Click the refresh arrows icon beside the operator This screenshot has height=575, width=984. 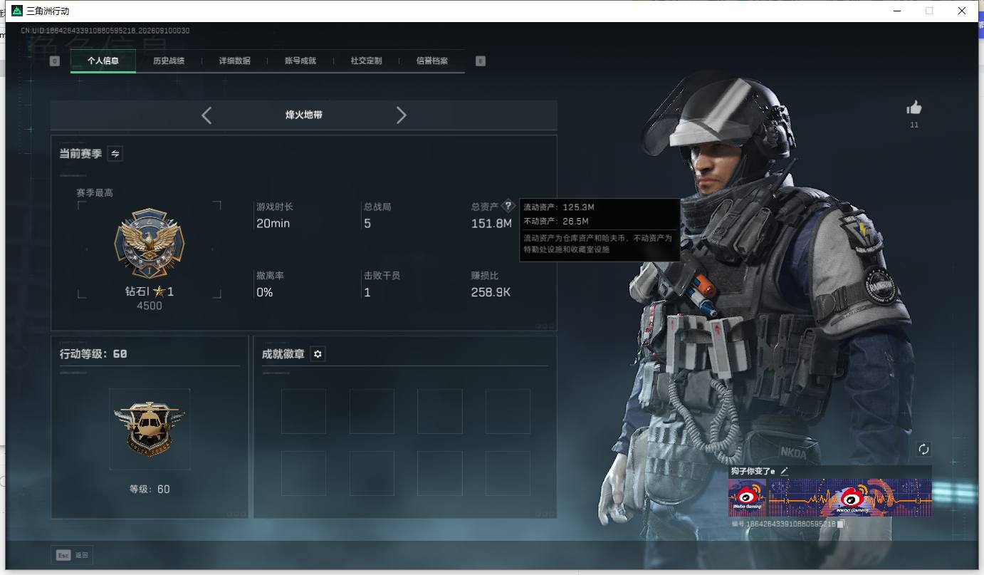coord(923,449)
